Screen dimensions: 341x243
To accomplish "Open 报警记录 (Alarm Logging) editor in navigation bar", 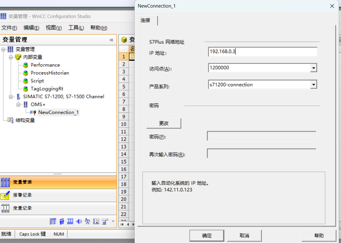I will pos(22,195).
